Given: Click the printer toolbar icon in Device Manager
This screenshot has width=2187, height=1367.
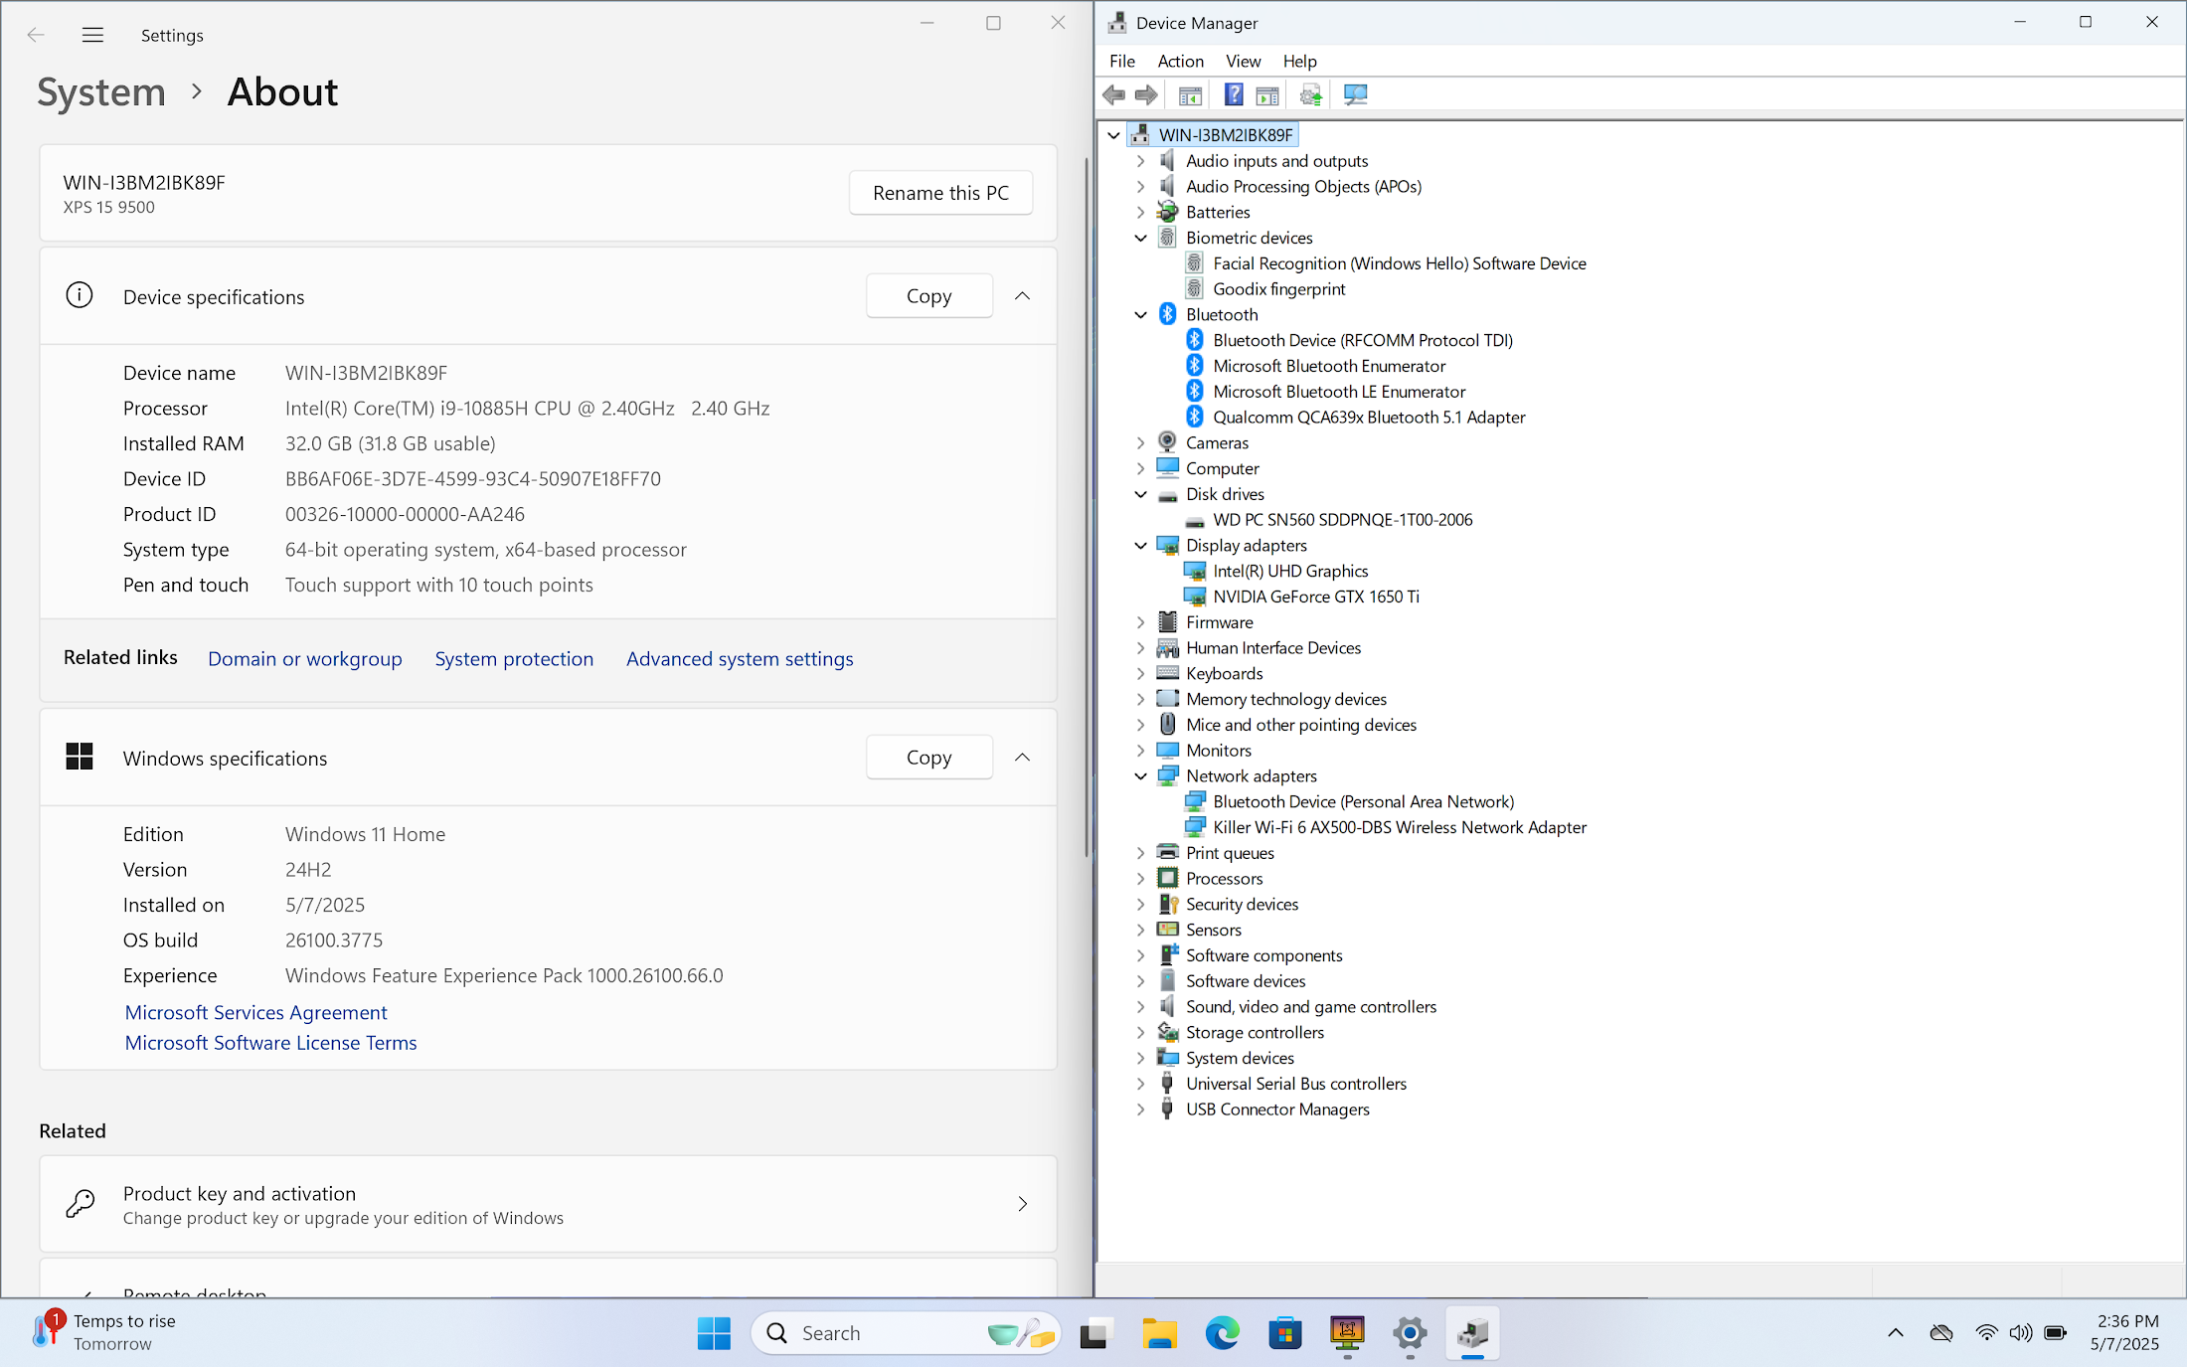Looking at the screenshot, I should [x=1311, y=95].
